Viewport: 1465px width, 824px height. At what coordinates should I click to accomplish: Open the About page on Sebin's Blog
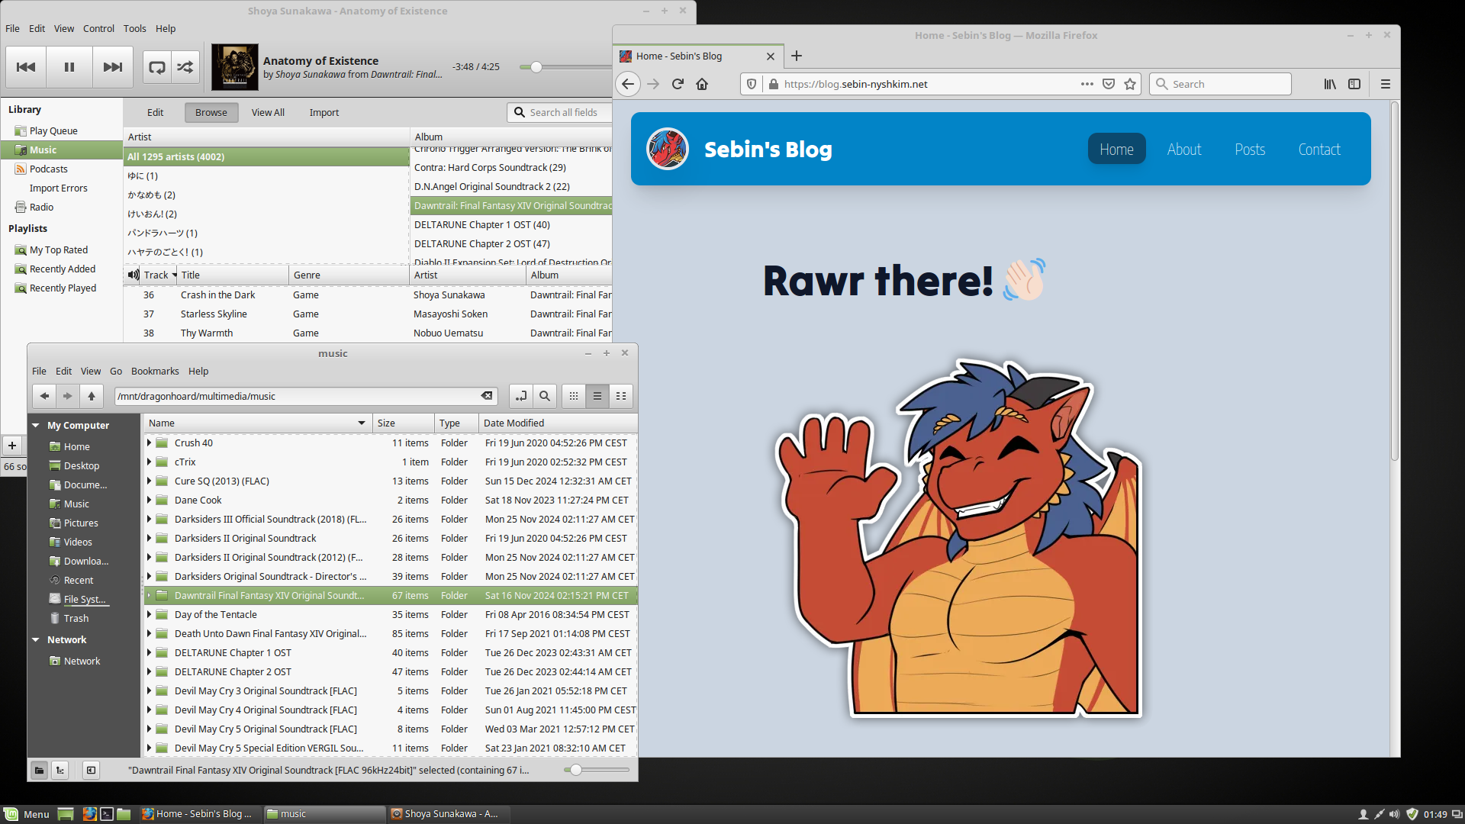click(x=1184, y=149)
